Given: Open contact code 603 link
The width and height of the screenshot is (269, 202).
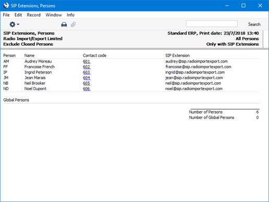Looking at the screenshot, I should pos(87,72).
